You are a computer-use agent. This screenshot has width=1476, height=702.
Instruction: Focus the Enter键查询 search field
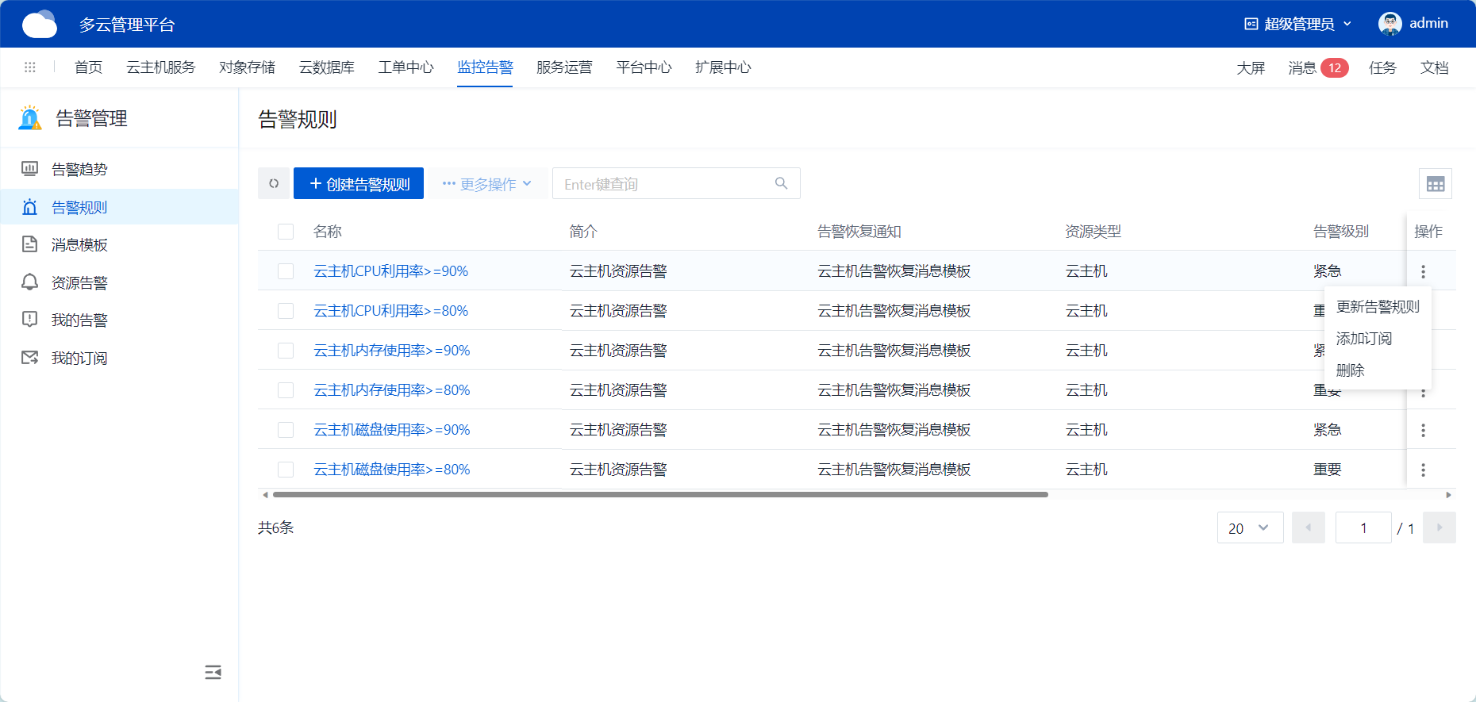click(x=663, y=184)
